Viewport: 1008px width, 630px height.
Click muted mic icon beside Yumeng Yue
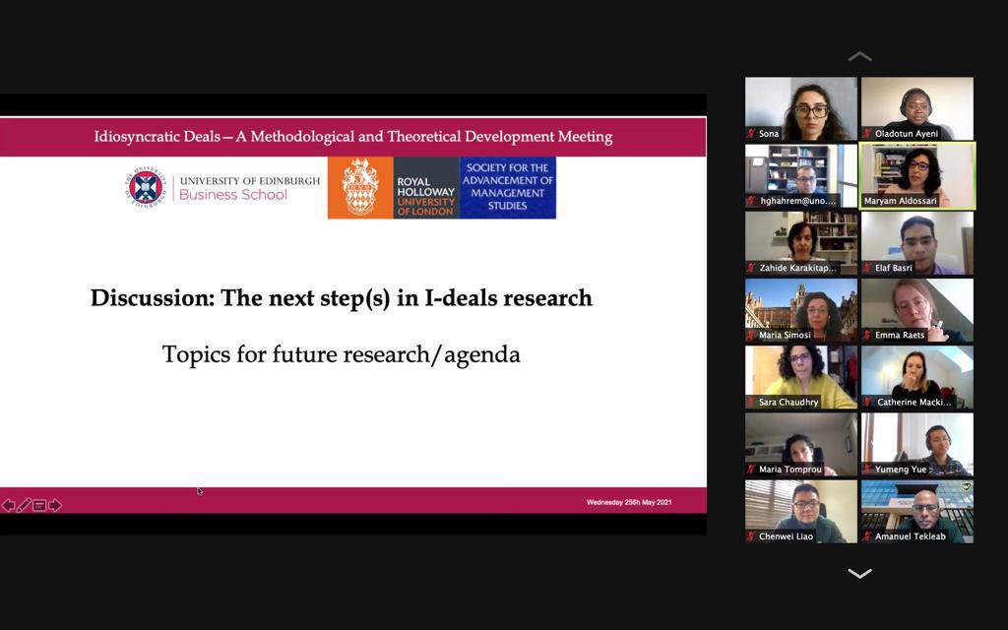[x=867, y=470]
